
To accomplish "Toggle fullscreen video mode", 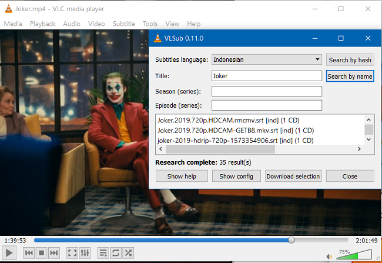I will tap(72, 253).
